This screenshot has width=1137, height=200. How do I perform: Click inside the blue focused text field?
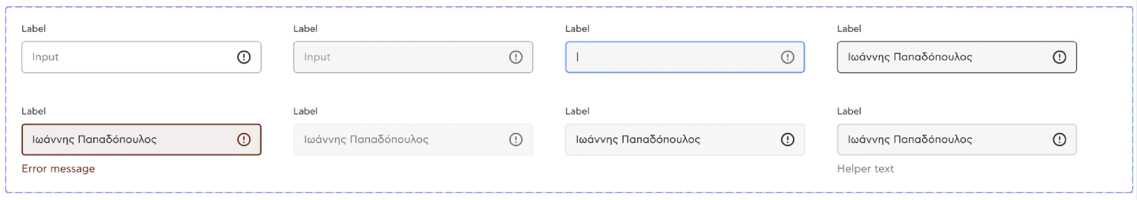point(672,57)
